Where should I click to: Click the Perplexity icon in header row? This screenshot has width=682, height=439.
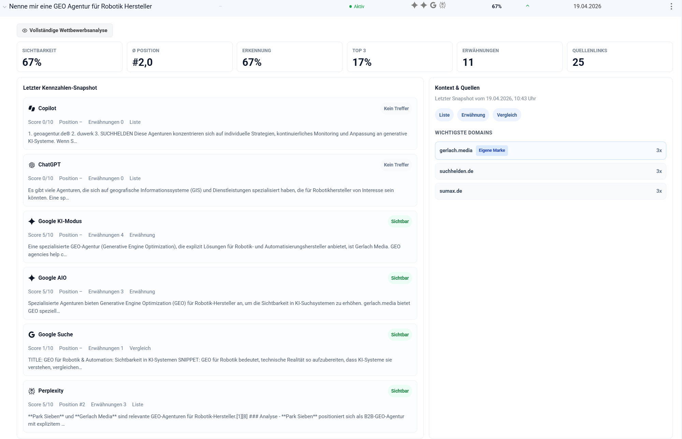[442, 5]
